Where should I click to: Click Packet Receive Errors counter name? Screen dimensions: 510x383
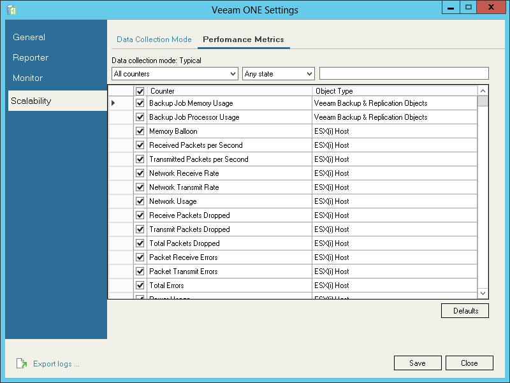183,257
